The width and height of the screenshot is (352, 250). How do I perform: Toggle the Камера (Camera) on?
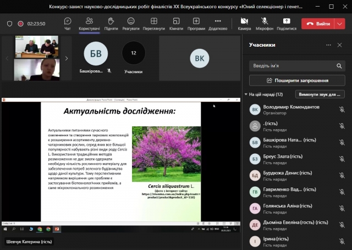click(x=244, y=23)
